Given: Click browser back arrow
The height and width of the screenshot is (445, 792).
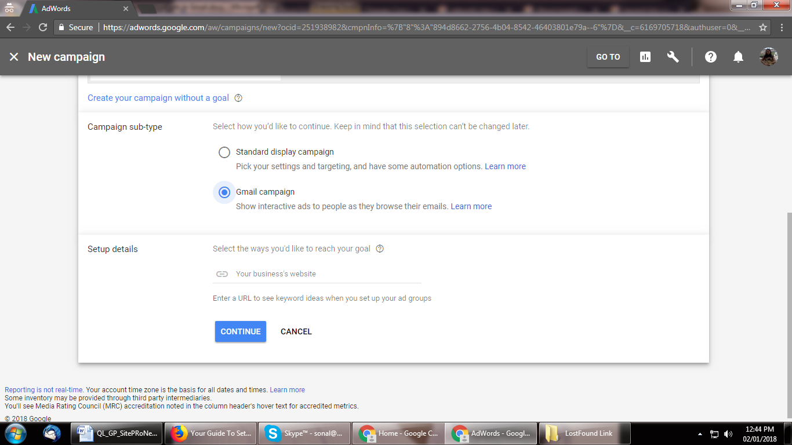Looking at the screenshot, I should 10,27.
